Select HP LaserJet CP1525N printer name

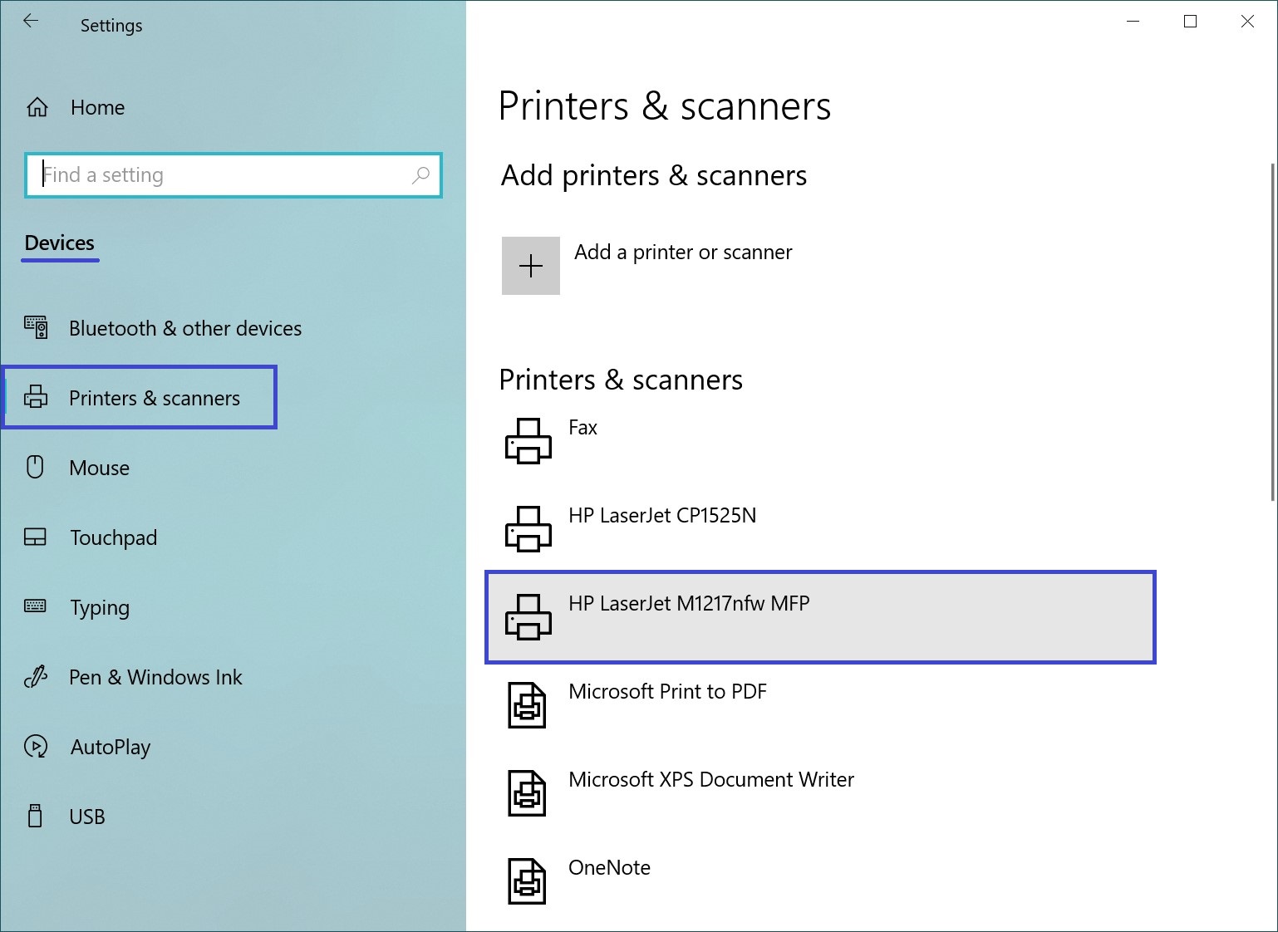[x=662, y=515]
